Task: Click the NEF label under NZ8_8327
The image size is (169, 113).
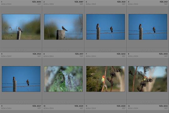Action: pos(39,108)
